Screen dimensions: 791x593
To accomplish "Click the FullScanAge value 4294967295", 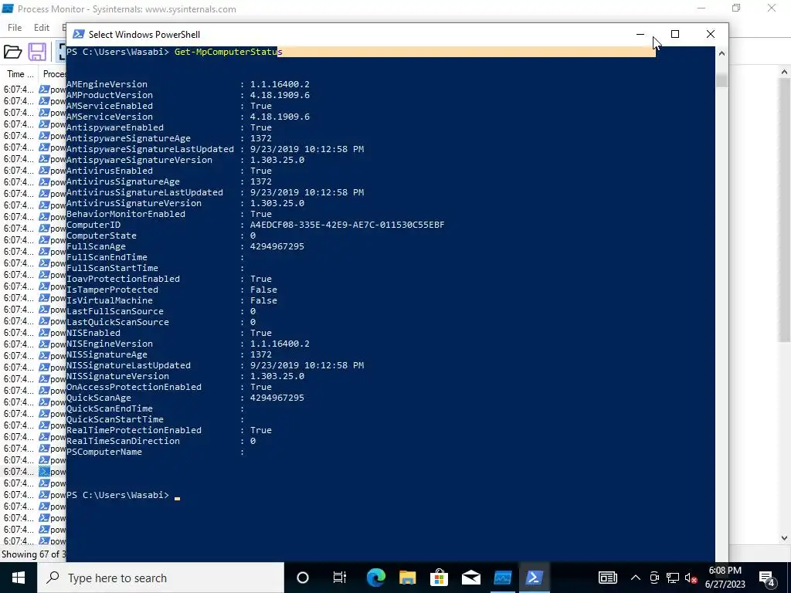I will (x=277, y=246).
